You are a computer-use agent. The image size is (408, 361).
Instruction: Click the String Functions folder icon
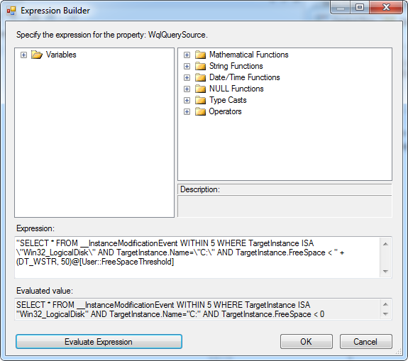[200, 66]
